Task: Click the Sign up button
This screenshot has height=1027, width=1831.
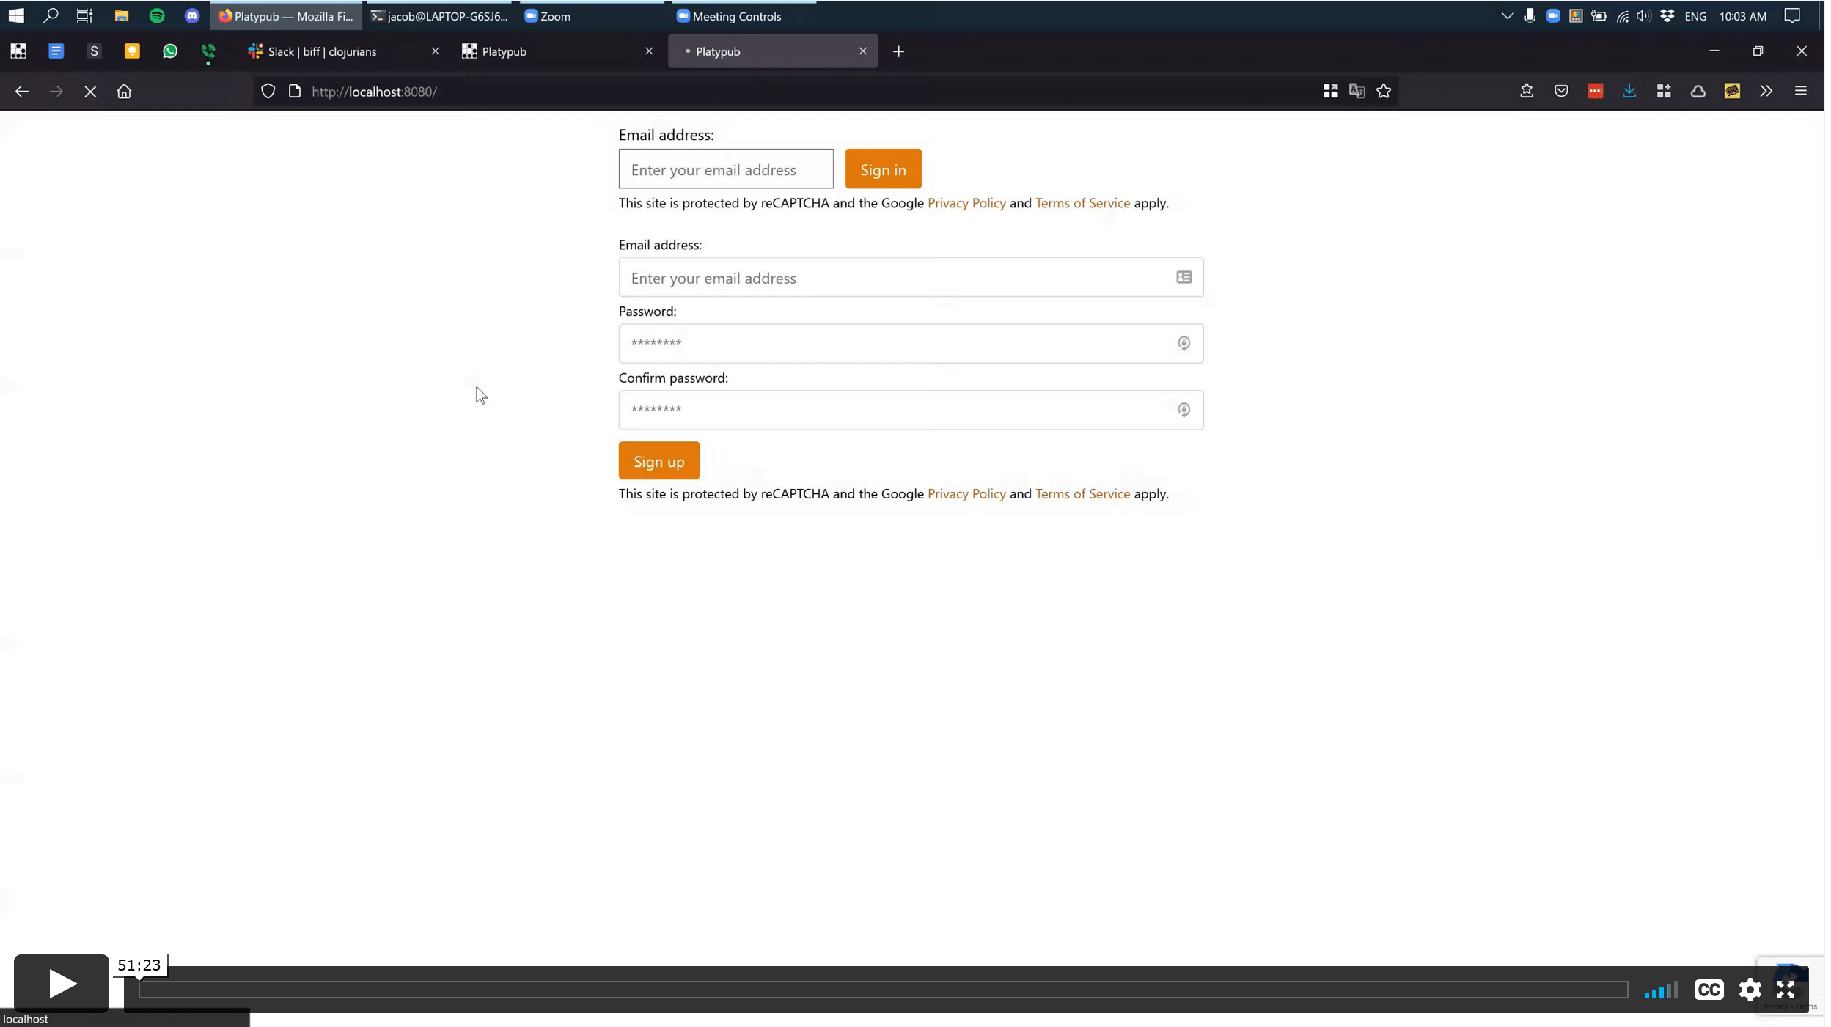Action: tap(658, 460)
